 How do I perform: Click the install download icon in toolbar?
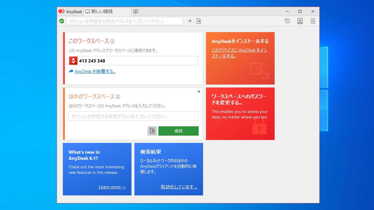(x=300, y=21)
